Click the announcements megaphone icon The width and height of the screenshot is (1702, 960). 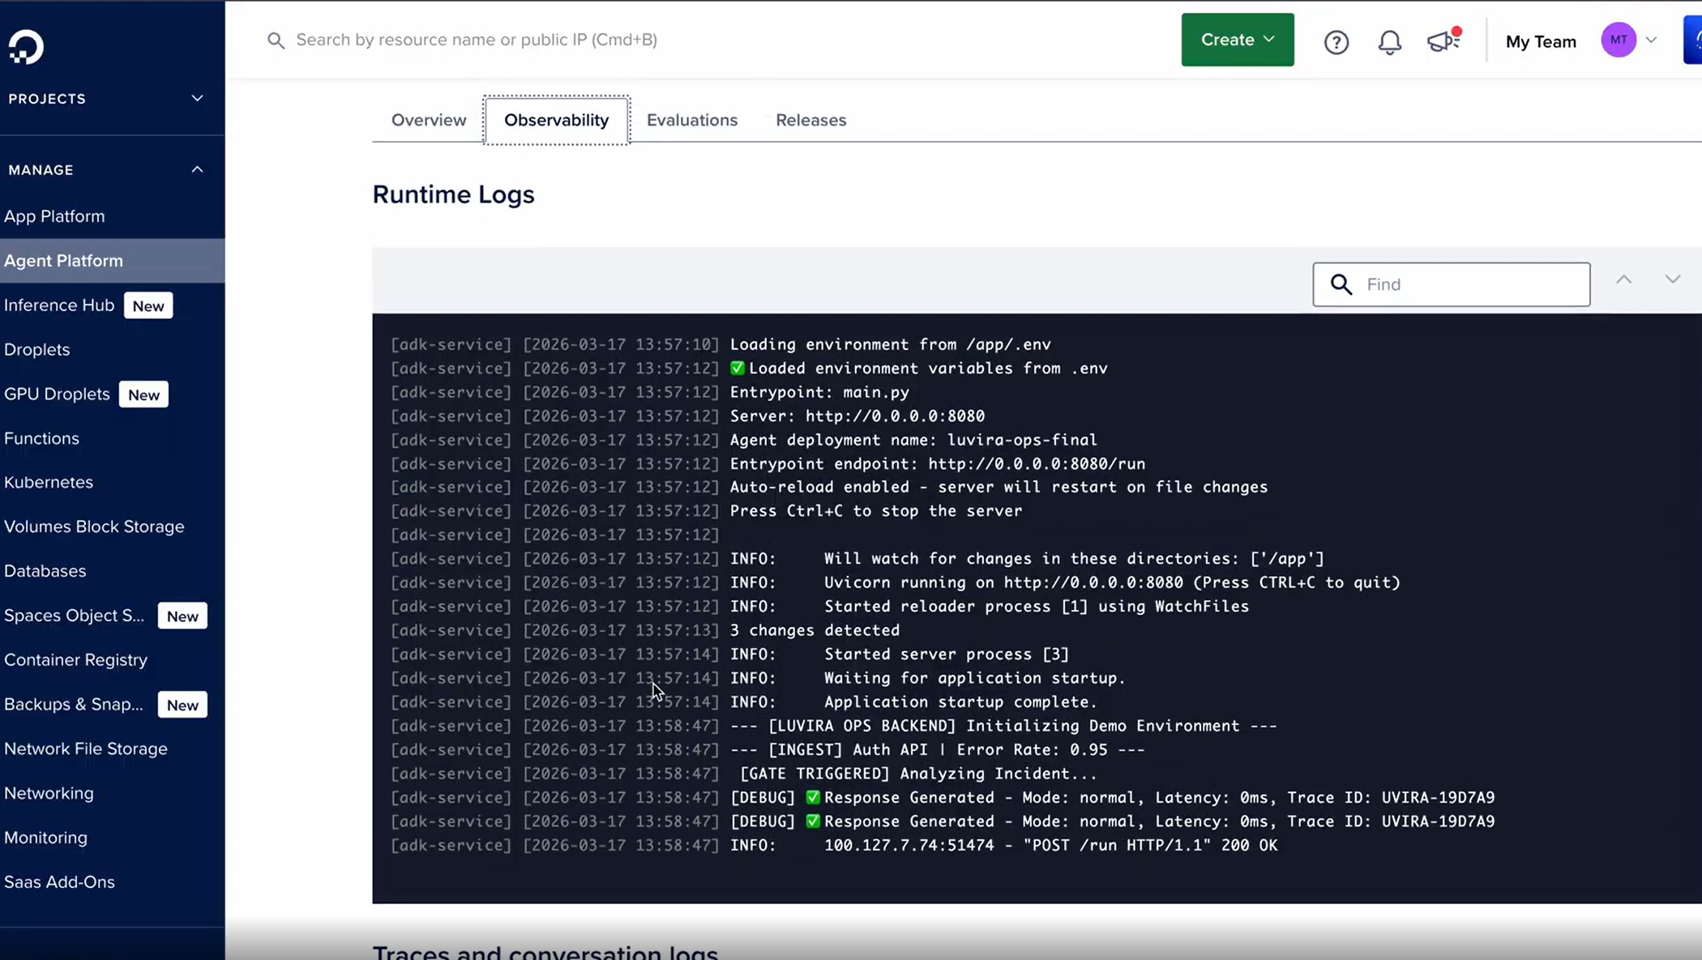coord(1443,41)
